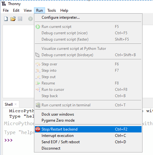Click the Ctrl+Shift+B shortcut text

[125, 55]
